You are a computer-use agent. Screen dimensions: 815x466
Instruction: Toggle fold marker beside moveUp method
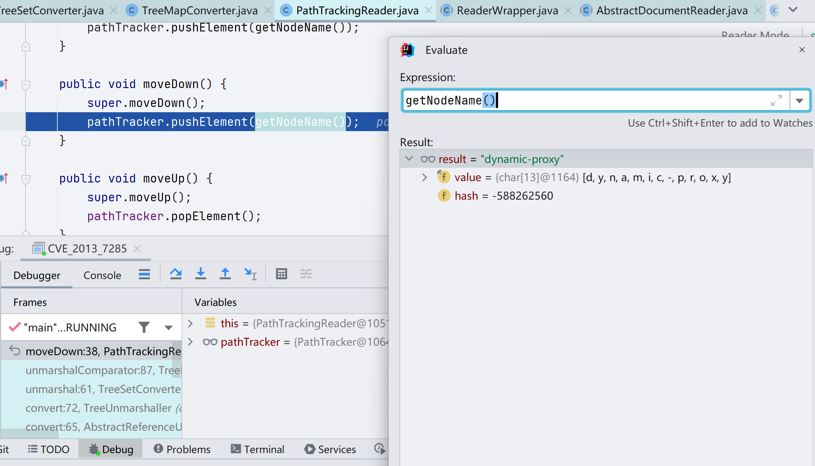pos(26,179)
